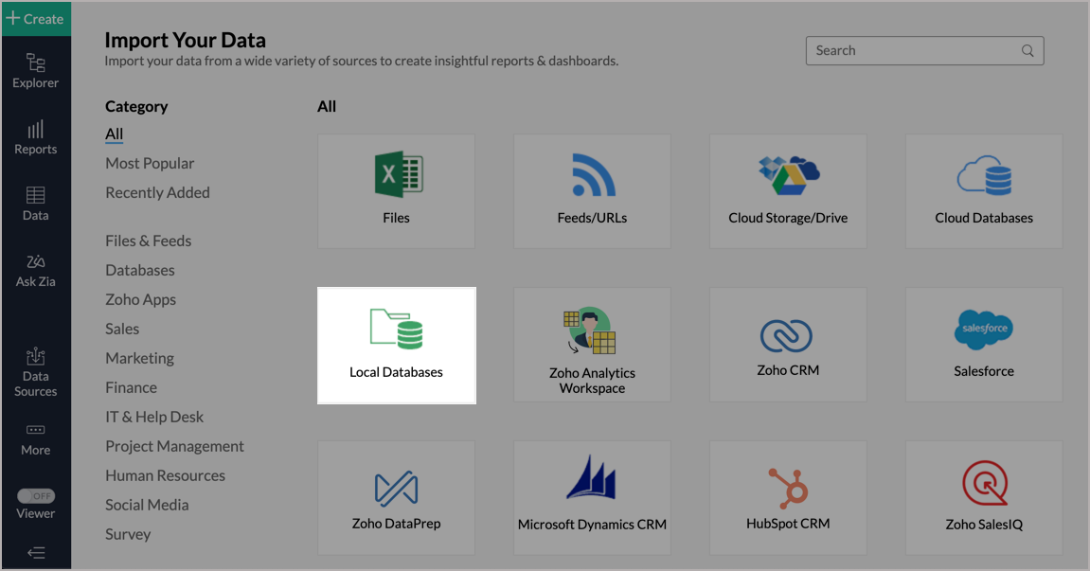Select Social Media category
Viewport: 1090px width, 571px height.
[147, 505]
